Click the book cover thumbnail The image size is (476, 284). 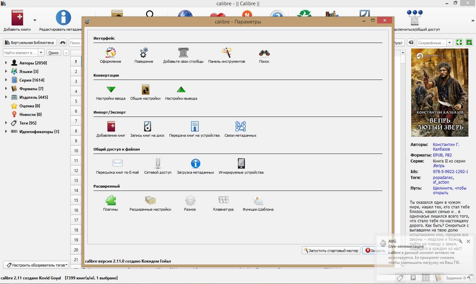pyautogui.click(x=440, y=93)
